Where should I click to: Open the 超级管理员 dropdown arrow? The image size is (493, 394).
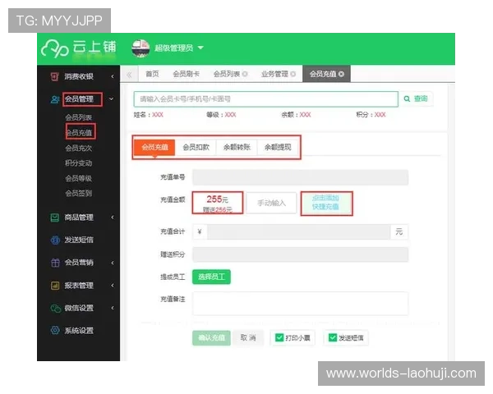[x=200, y=48]
